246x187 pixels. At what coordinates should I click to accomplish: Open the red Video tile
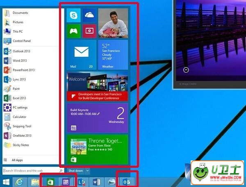point(89,31)
